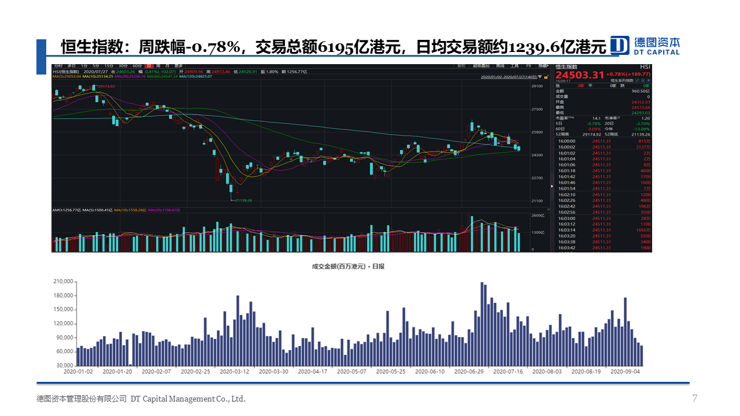Click the AMO:1256.77亿 volume label
The image size is (740, 416).
66,210
